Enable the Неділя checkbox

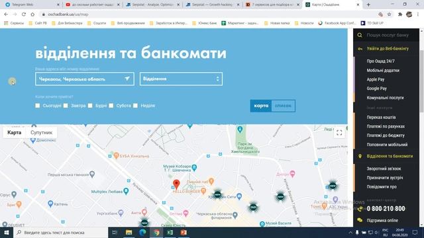pyautogui.click(x=135, y=106)
